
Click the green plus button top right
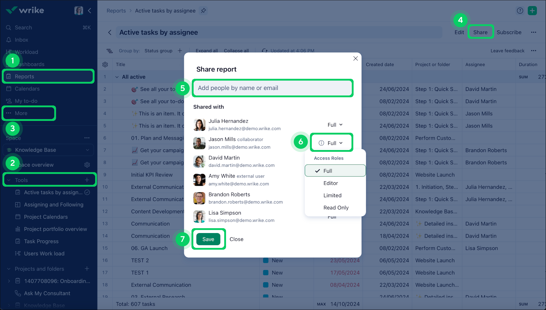click(532, 10)
